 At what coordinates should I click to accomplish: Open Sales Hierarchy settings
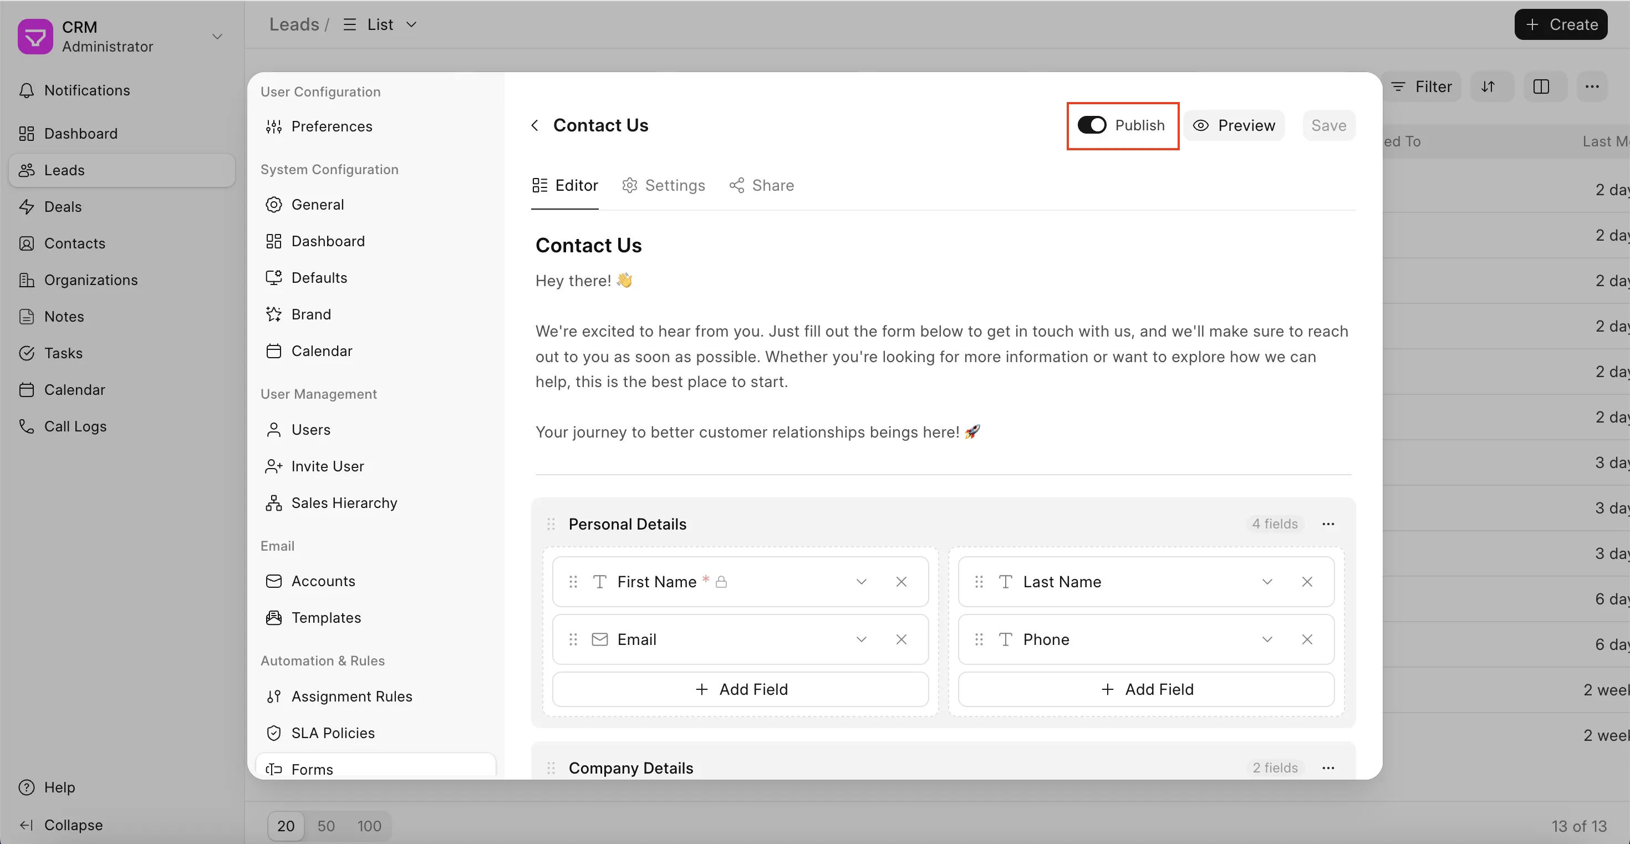tap(375, 503)
